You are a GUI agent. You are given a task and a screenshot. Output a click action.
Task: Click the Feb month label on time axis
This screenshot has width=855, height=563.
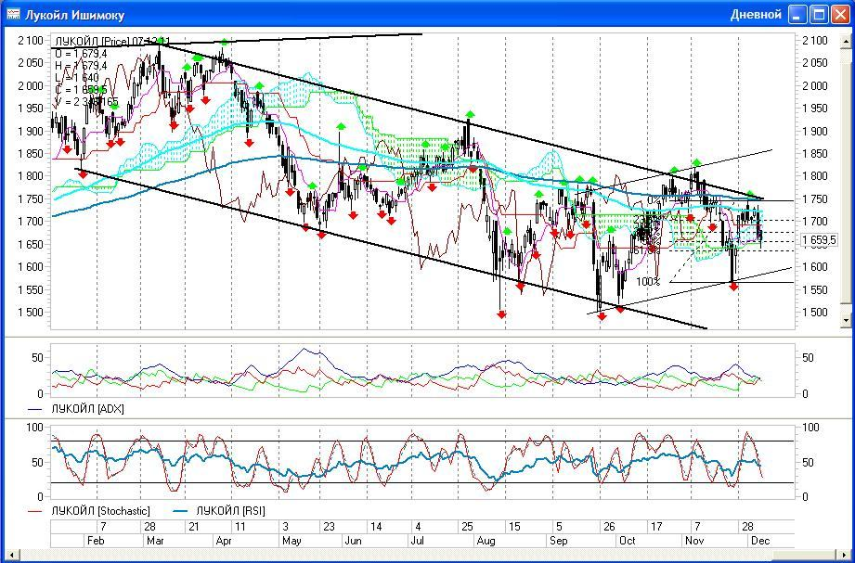[96, 541]
